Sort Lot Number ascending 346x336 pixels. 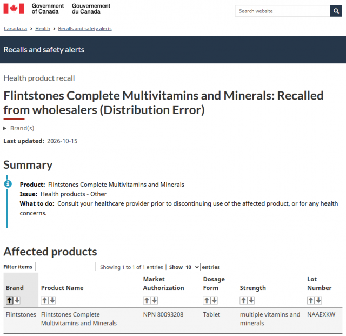311,300
